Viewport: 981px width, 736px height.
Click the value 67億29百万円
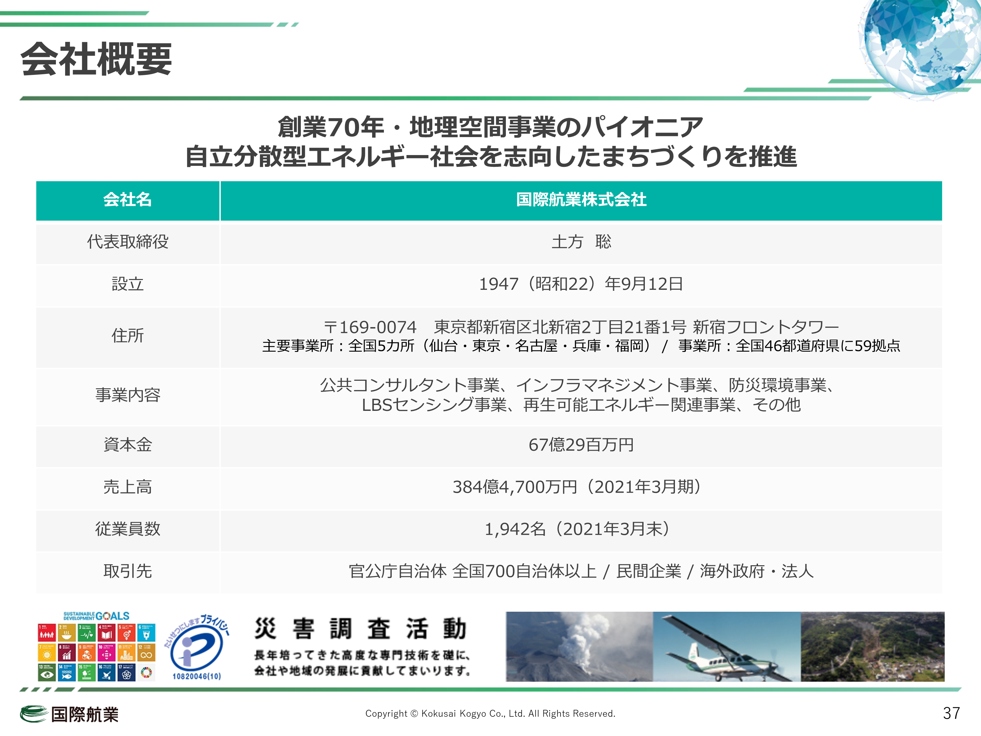point(581,445)
